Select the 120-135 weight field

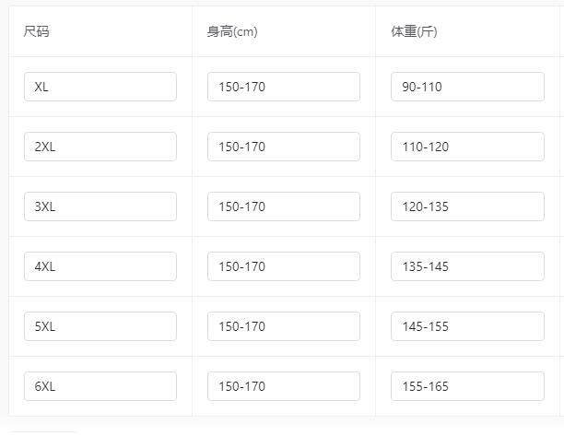pos(467,206)
